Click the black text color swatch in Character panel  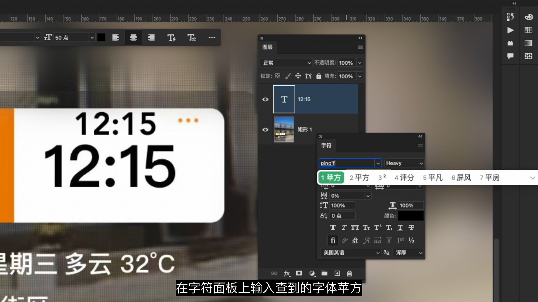tap(411, 216)
